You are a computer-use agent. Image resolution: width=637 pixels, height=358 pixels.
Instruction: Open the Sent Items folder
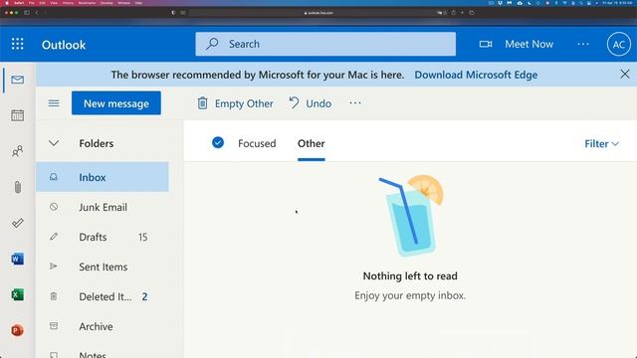click(x=103, y=267)
